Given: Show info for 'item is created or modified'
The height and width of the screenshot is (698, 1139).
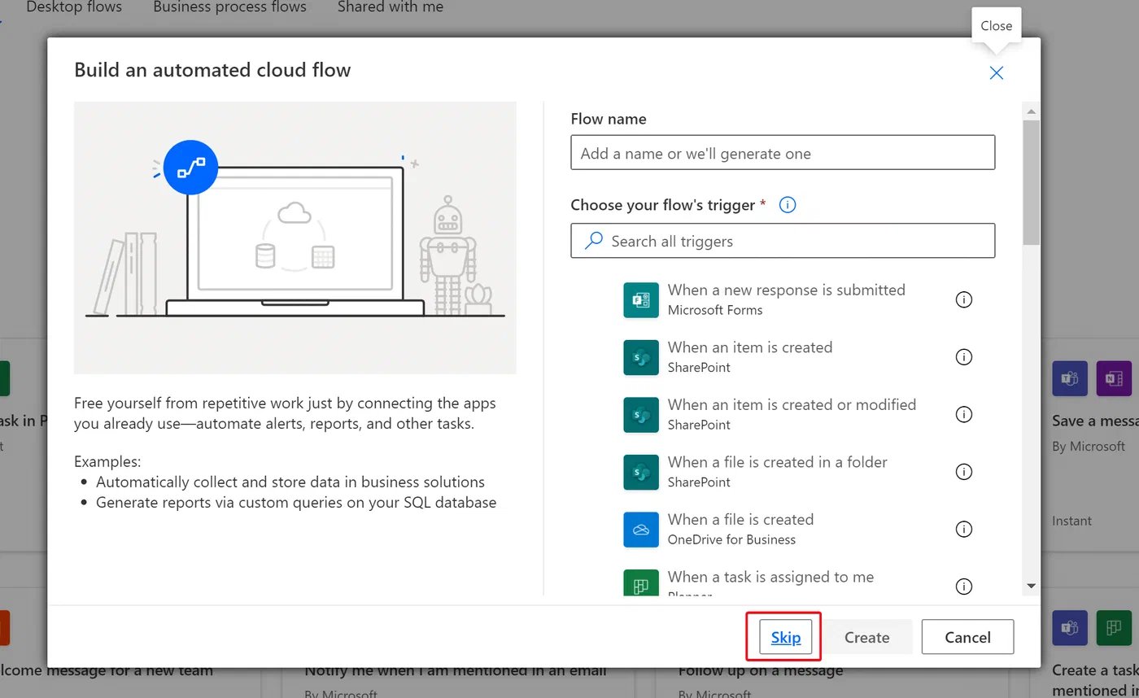Looking at the screenshot, I should coord(964,414).
